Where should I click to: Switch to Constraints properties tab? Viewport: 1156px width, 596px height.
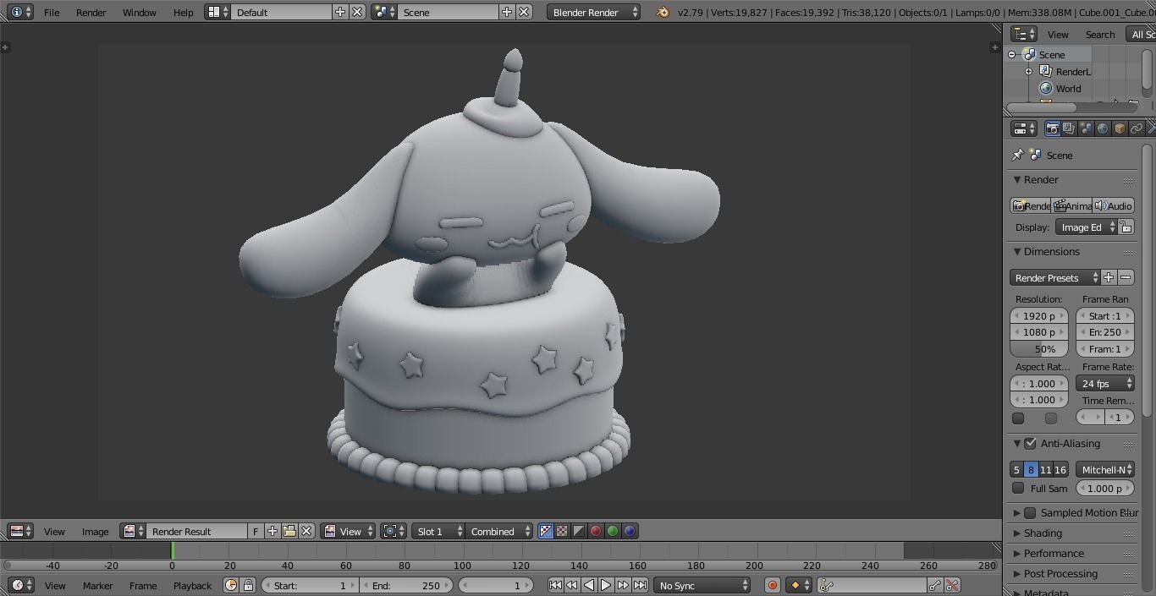(x=1137, y=128)
